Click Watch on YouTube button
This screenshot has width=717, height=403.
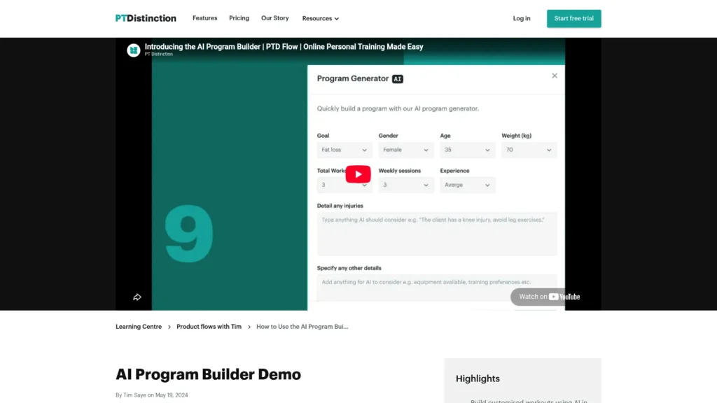(x=549, y=297)
